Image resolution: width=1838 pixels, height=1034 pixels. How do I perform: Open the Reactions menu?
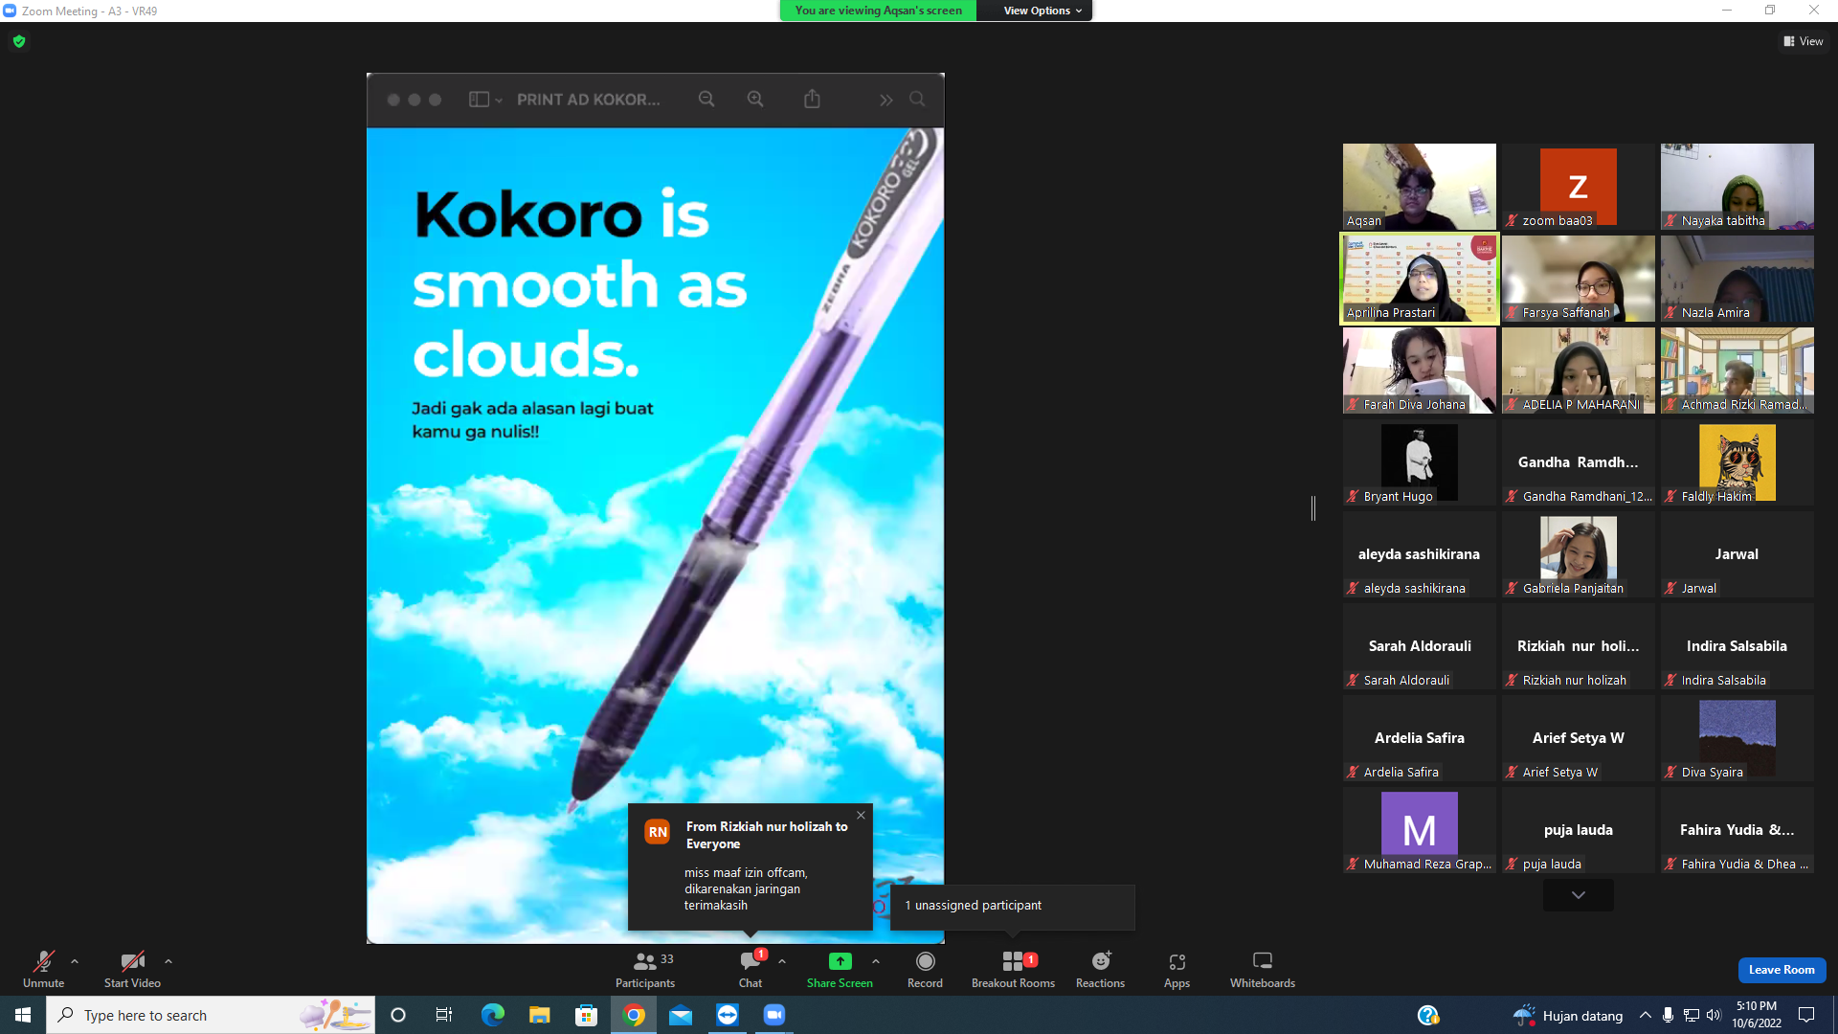point(1100,969)
